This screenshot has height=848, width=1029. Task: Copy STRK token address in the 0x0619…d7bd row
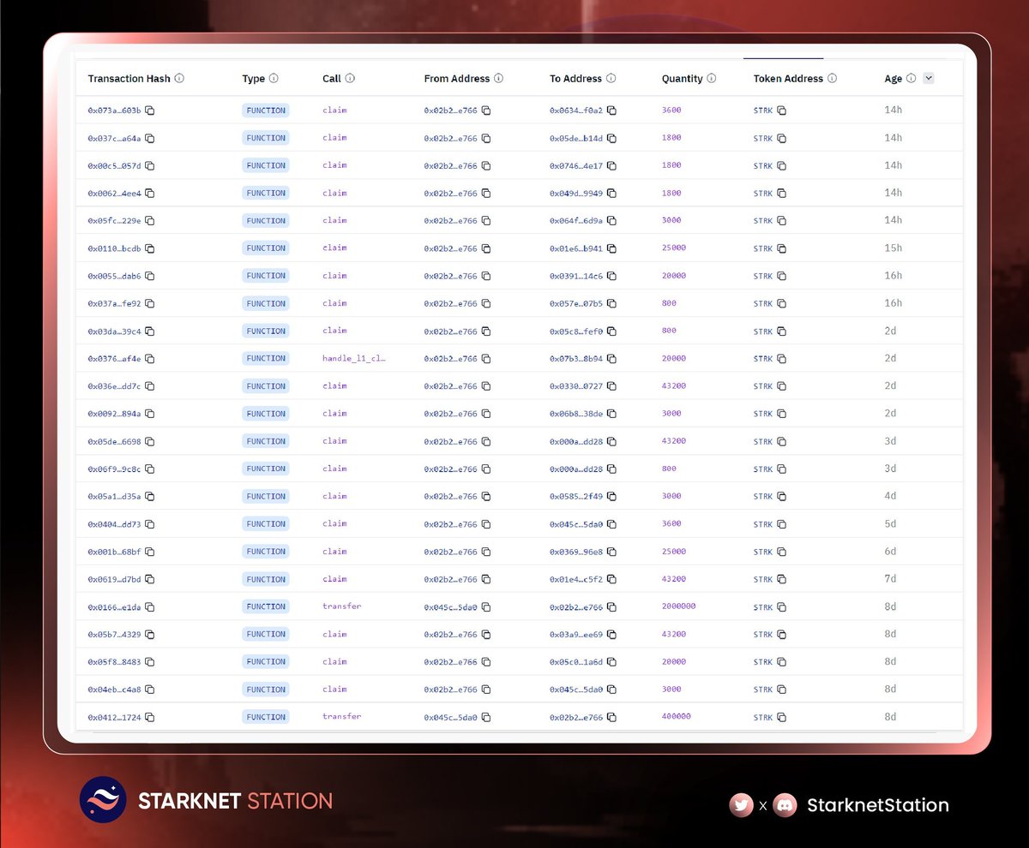tap(781, 580)
